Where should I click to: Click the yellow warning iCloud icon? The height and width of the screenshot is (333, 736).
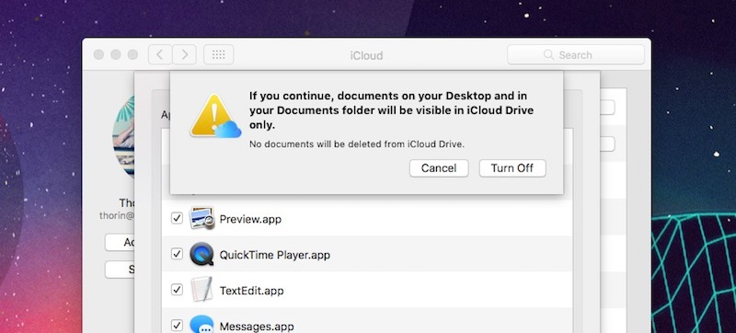tap(215, 116)
